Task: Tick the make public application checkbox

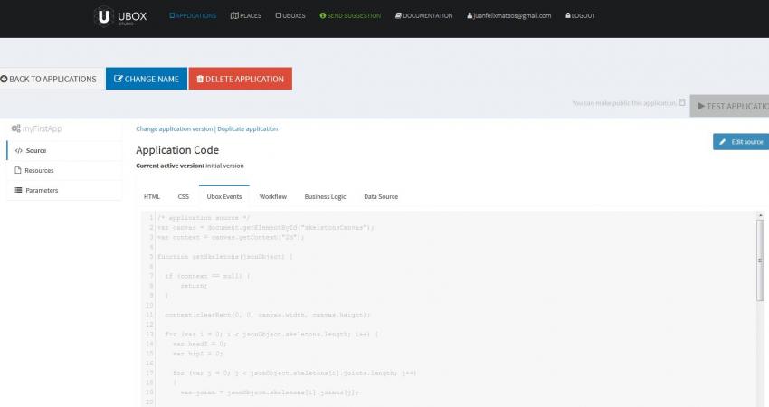Action: point(682,102)
